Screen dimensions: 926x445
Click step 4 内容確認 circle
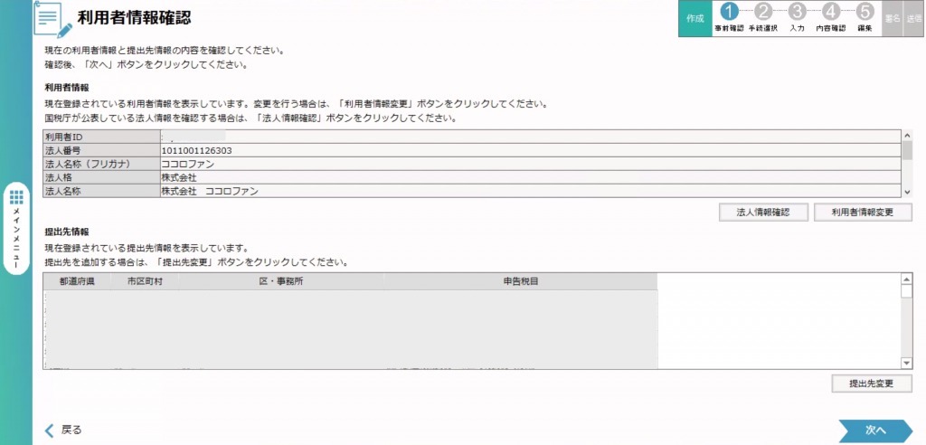[830, 12]
